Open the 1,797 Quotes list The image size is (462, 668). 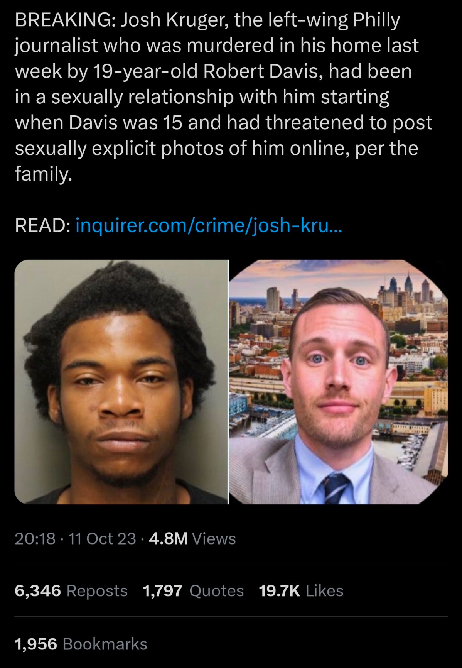[193, 591]
